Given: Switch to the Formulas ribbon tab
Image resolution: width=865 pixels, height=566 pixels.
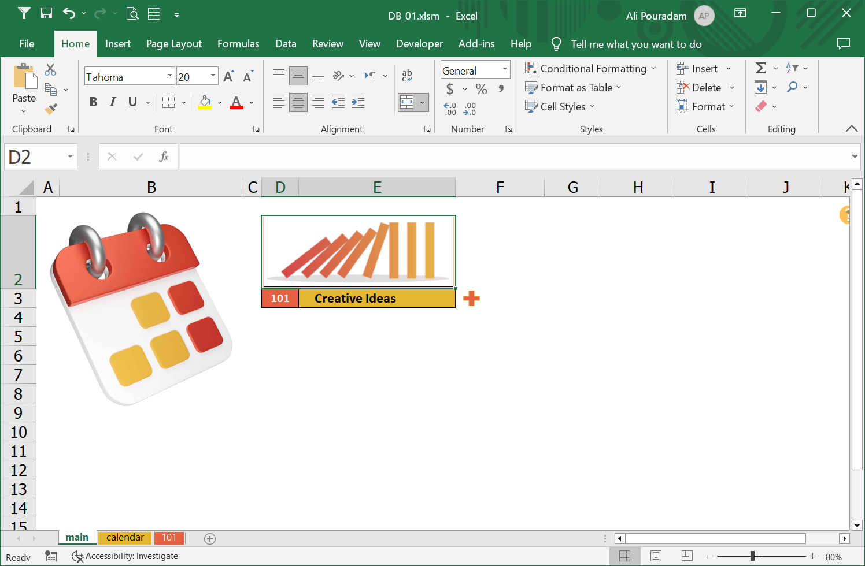Looking at the screenshot, I should 238,44.
